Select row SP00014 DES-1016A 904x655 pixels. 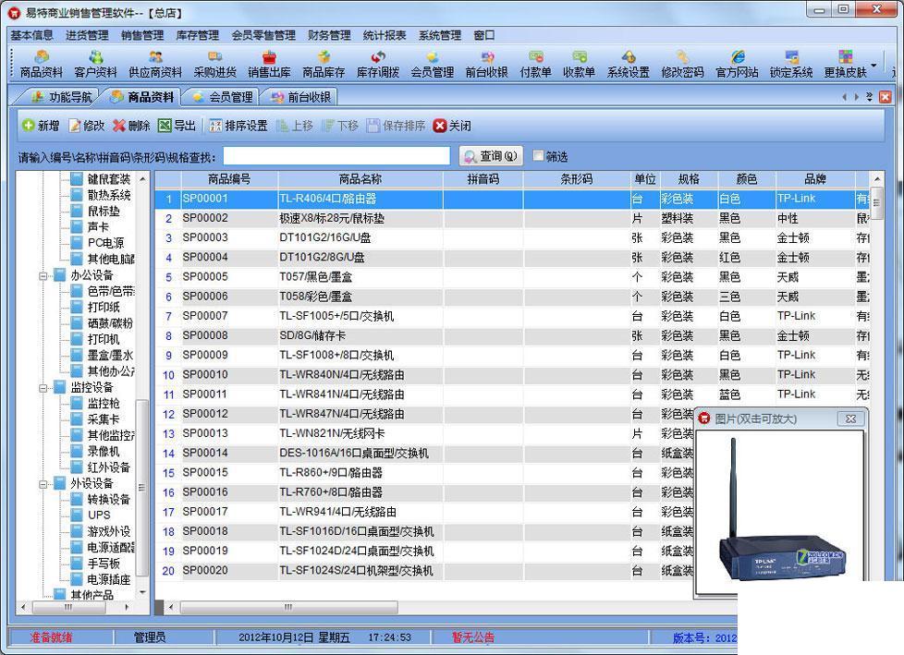tap(424, 454)
